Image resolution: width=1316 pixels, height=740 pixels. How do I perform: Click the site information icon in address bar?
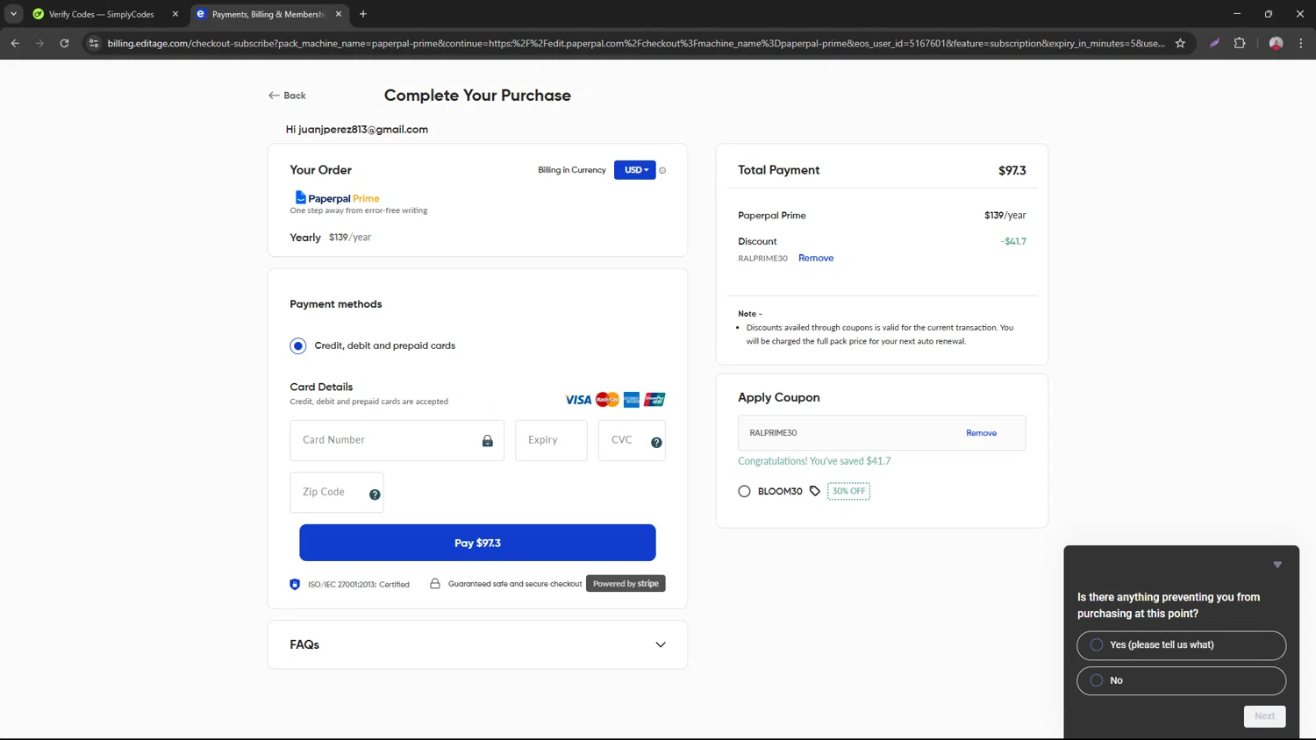tap(94, 43)
